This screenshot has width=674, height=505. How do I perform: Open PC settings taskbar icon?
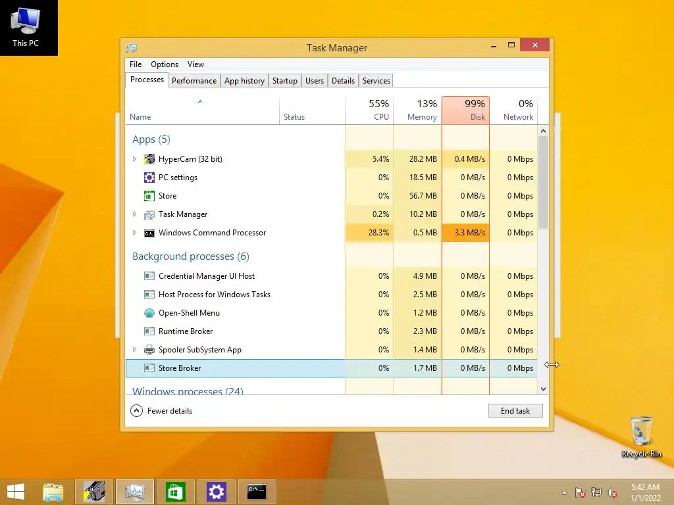coord(216,491)
